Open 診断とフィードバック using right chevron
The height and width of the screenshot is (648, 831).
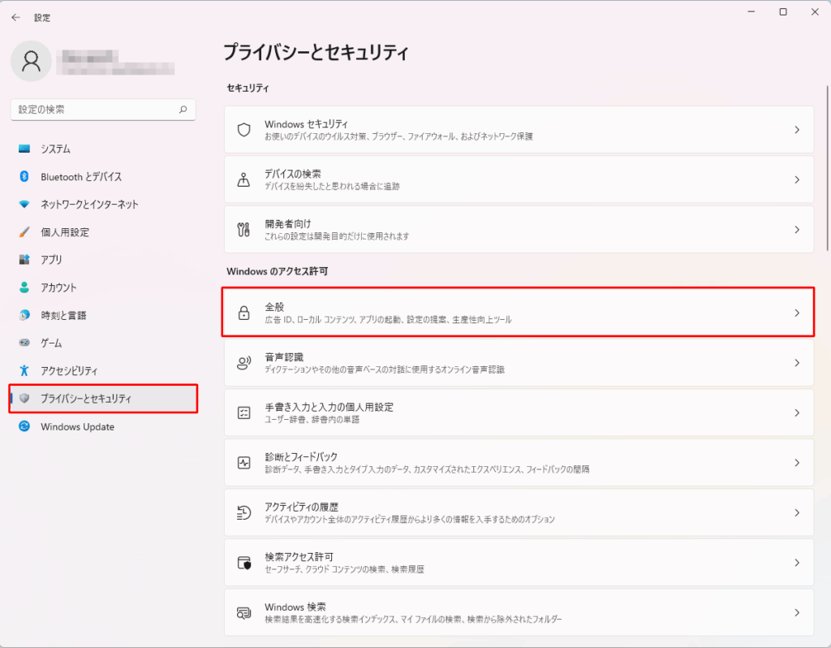tap(797, 462)
